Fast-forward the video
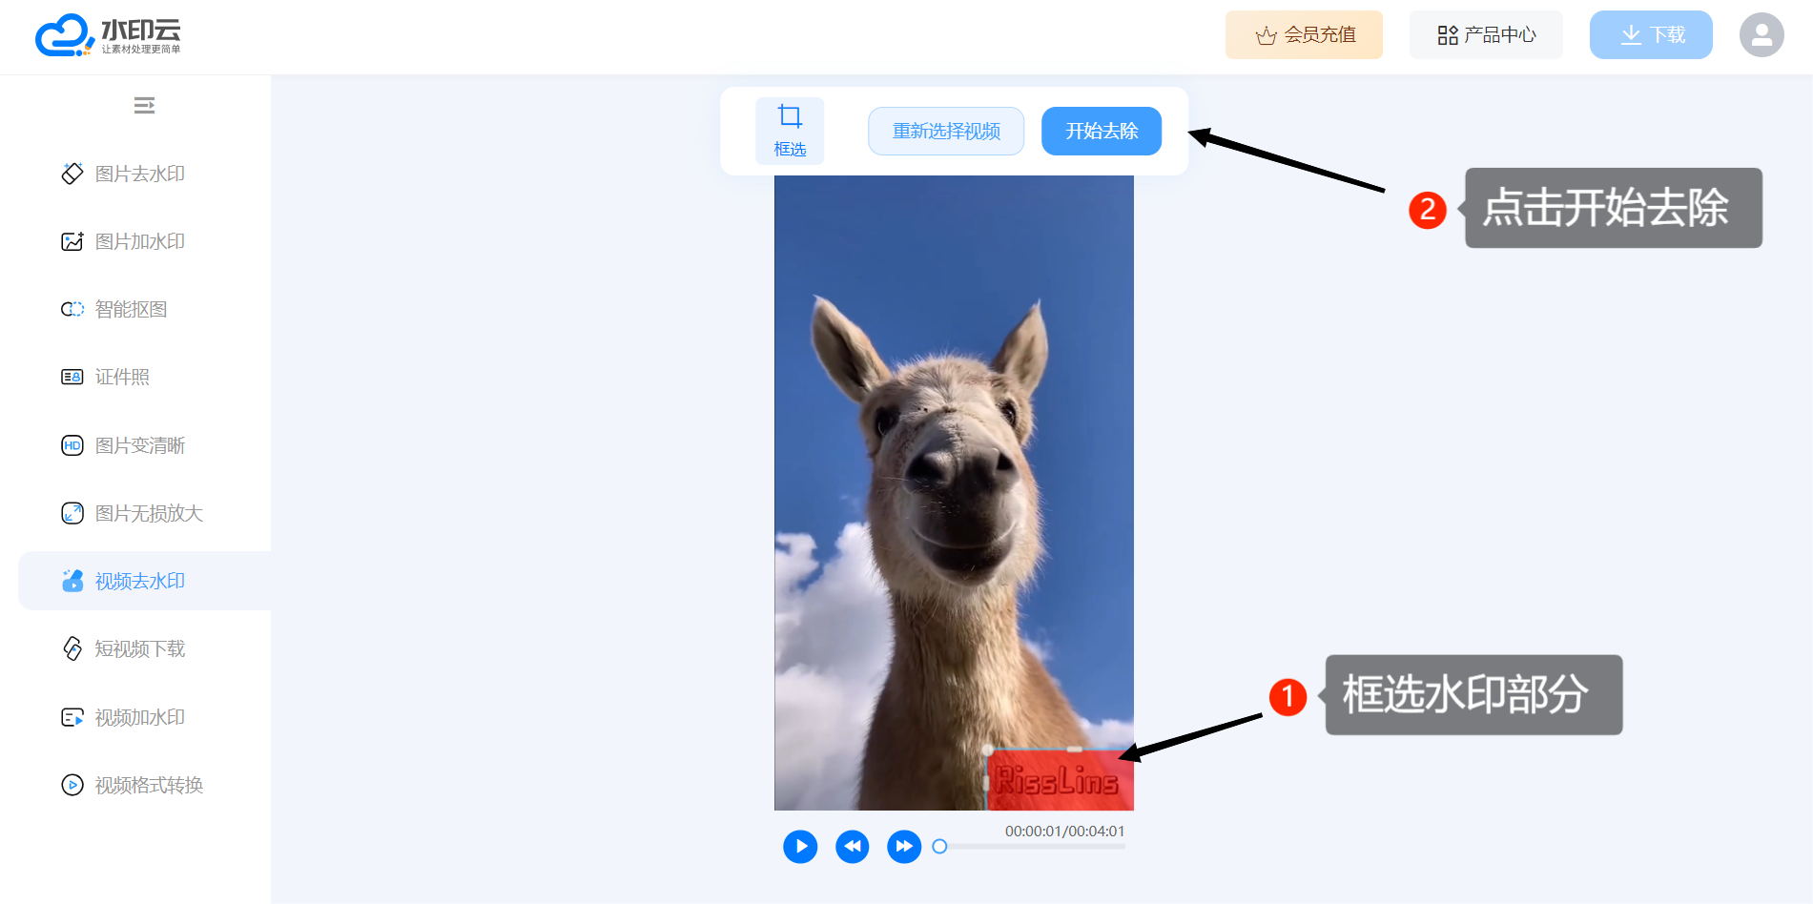 [904, 846]
